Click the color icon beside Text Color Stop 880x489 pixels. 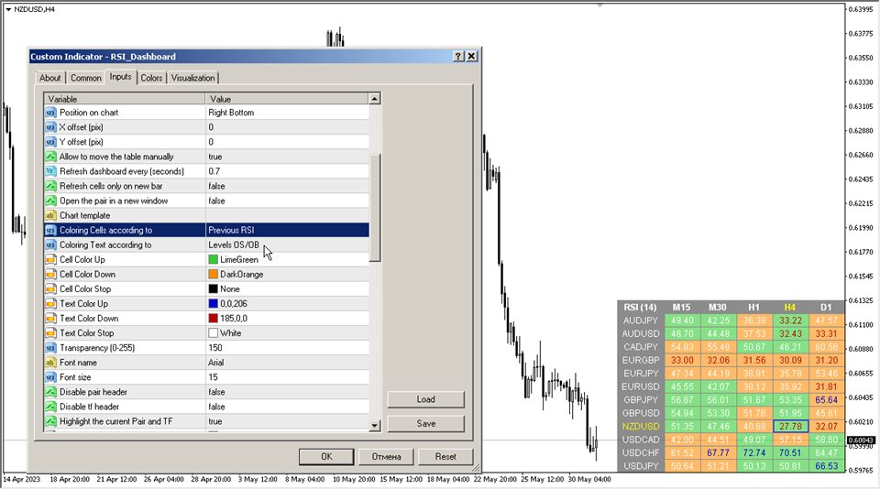point(50,333)
